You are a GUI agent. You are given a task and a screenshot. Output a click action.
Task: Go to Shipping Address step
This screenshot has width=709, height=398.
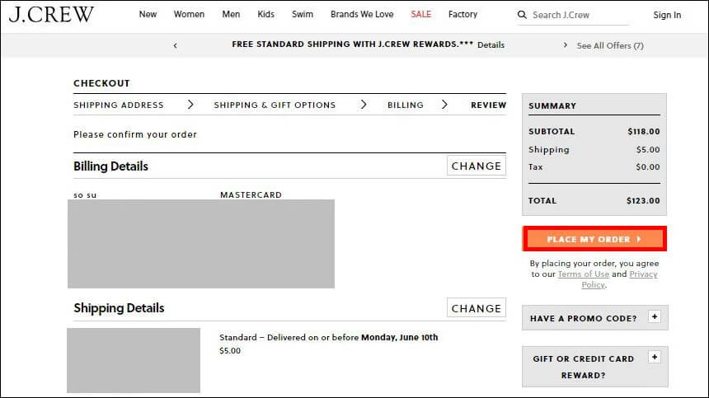(119, 105)
